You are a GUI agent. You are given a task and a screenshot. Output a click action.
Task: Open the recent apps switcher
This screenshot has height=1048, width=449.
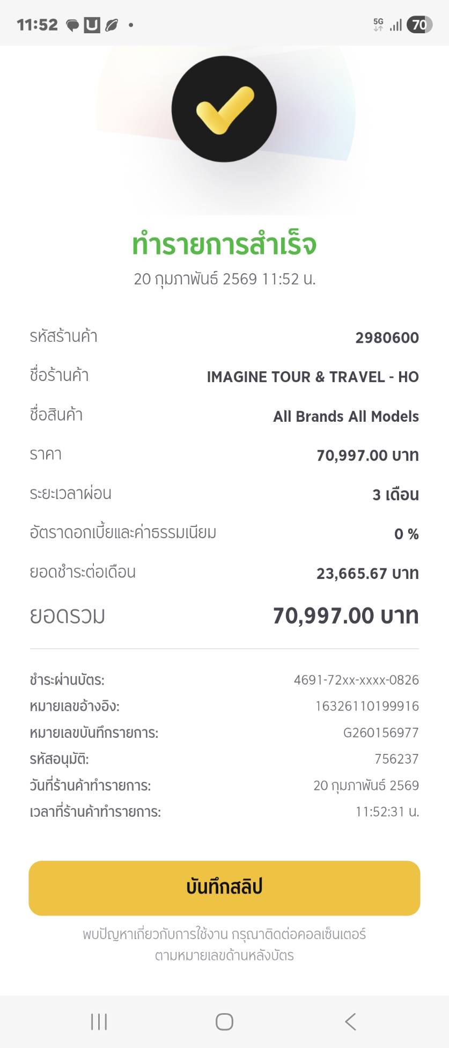point(99,1021)
